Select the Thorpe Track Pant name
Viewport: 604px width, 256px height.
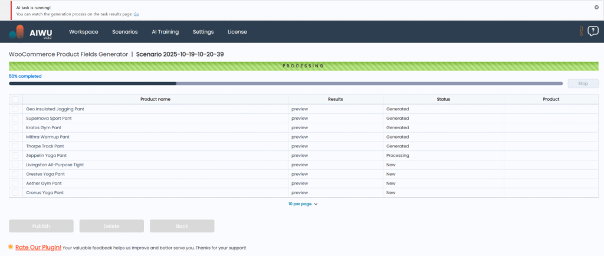(45, 146)
